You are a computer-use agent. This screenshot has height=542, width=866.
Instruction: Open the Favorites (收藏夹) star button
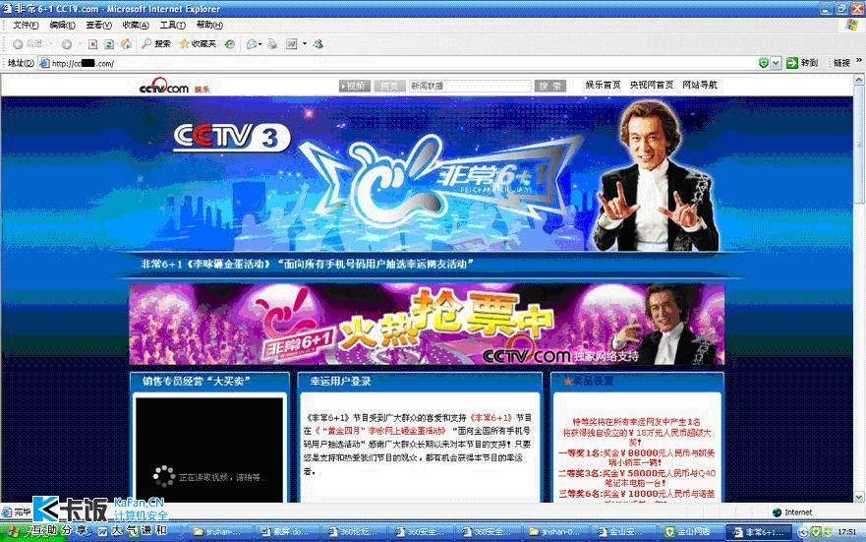pos(198,43)
